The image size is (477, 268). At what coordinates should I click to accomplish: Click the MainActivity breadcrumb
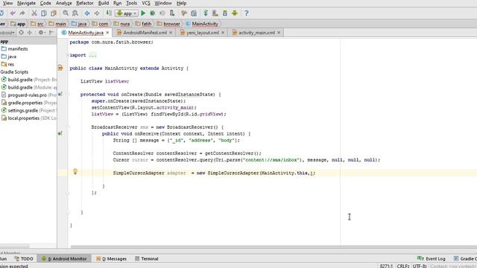point(202,24)
